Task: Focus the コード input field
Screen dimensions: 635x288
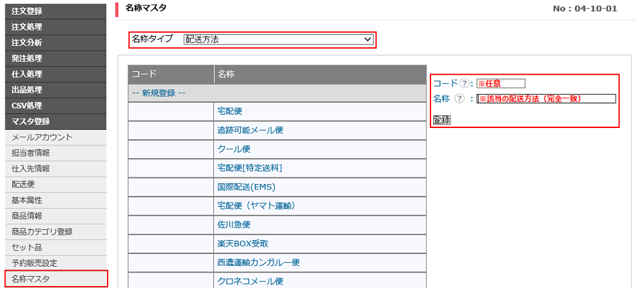Action: pos(501,83)
